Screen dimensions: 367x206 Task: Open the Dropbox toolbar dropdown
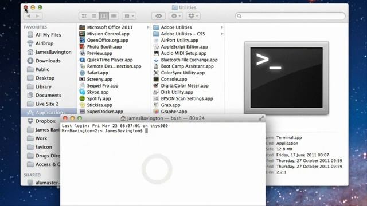(x=193, y=16)
